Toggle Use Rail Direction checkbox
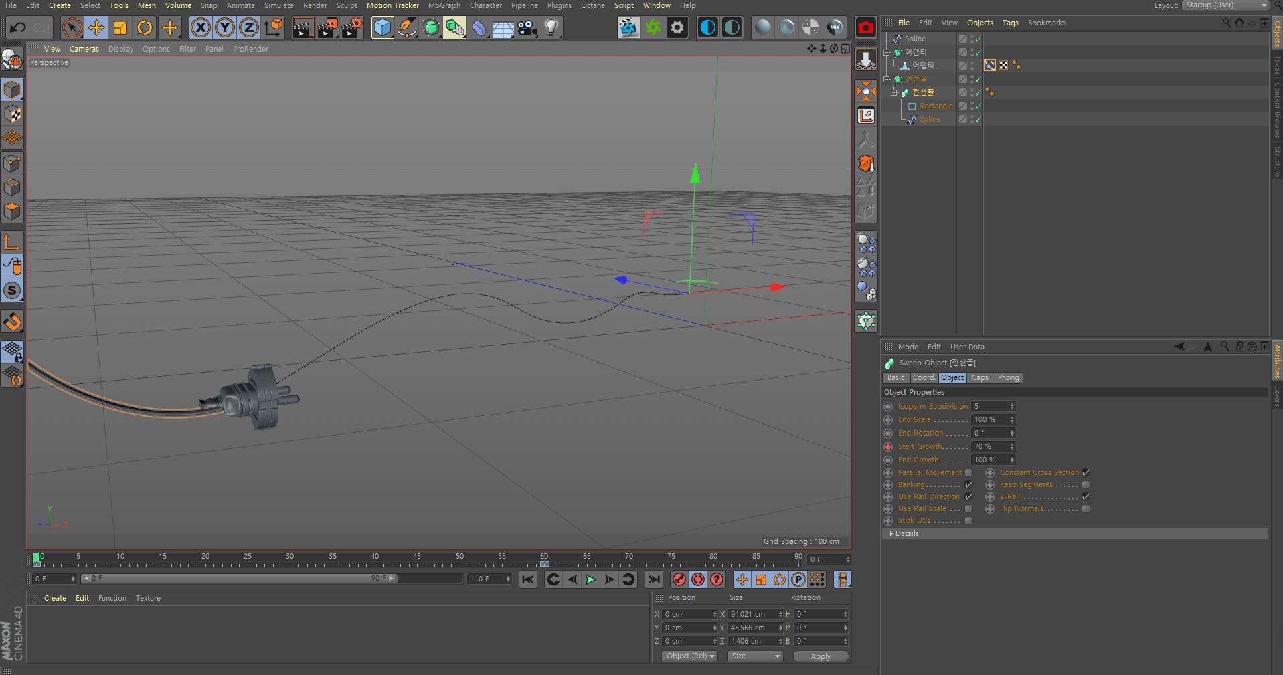This screenshot has height=675, width=1283. [968, 496]
